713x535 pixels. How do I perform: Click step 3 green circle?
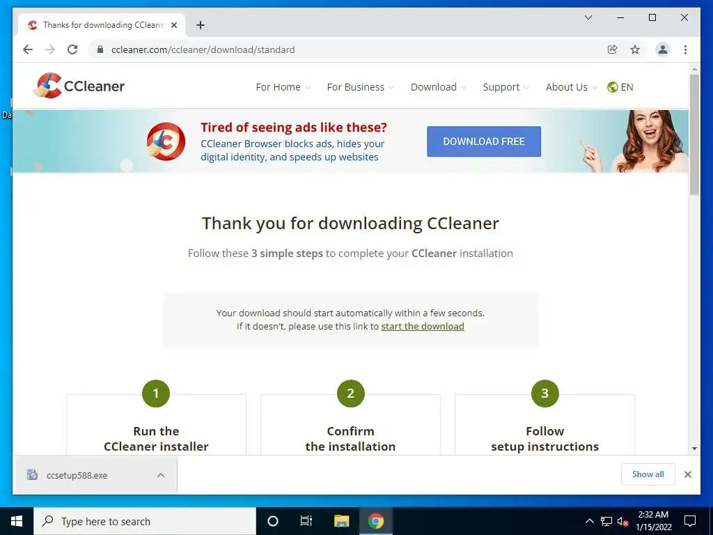click(544, 394)
